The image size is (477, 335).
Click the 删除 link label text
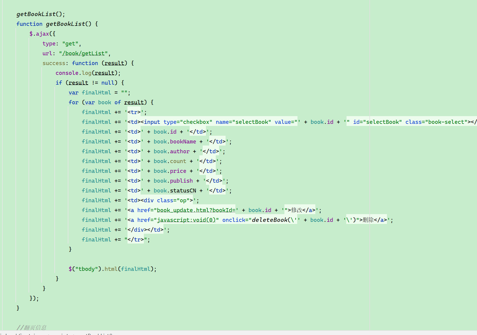tap(368, 220)
